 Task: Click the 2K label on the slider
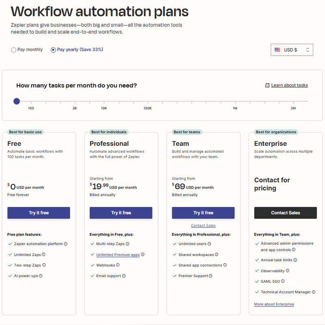(x=75, y=108)
